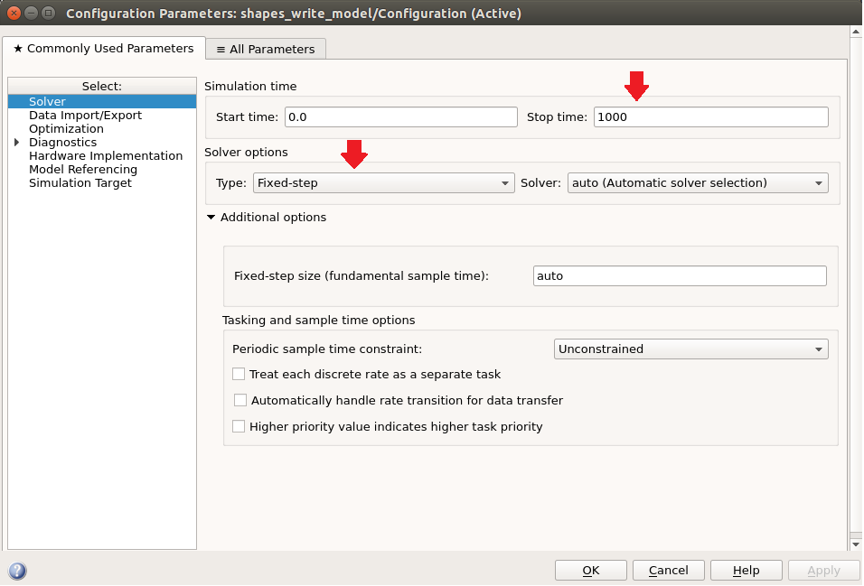Enable Treat each discrete rate as separate task
The width and height of the screenshot is (864, 586).
pyautogui.click(x=239, y=375)
